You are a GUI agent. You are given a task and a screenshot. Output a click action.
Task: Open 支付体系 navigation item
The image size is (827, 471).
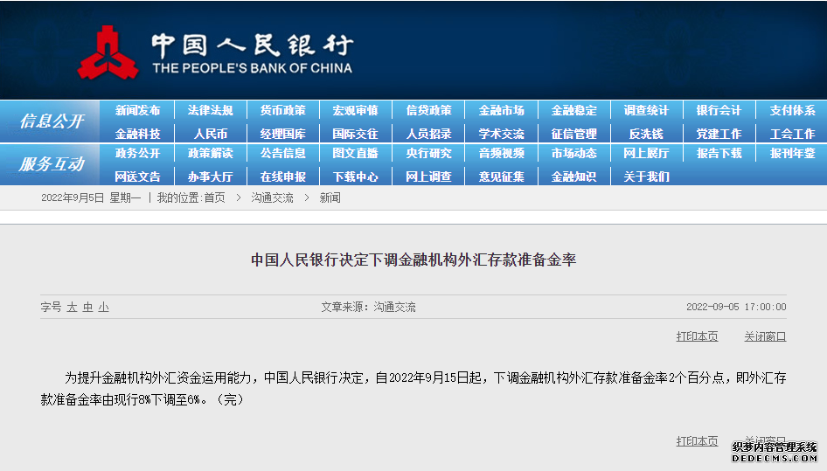click(792, 110)
